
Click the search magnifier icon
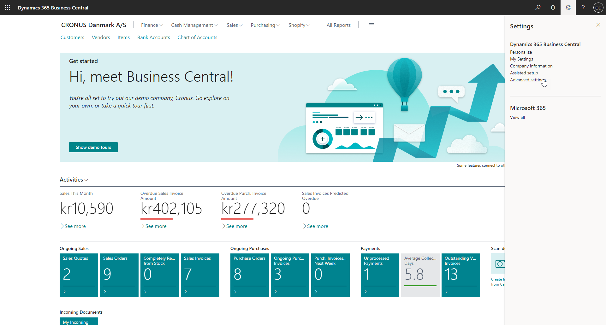538,8
